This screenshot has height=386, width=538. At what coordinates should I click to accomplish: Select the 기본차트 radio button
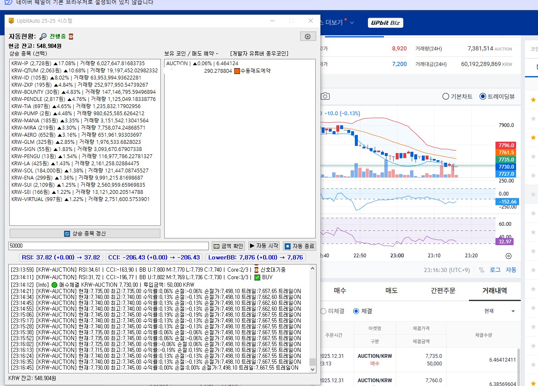pyautogui.click(x=446, y=96)
